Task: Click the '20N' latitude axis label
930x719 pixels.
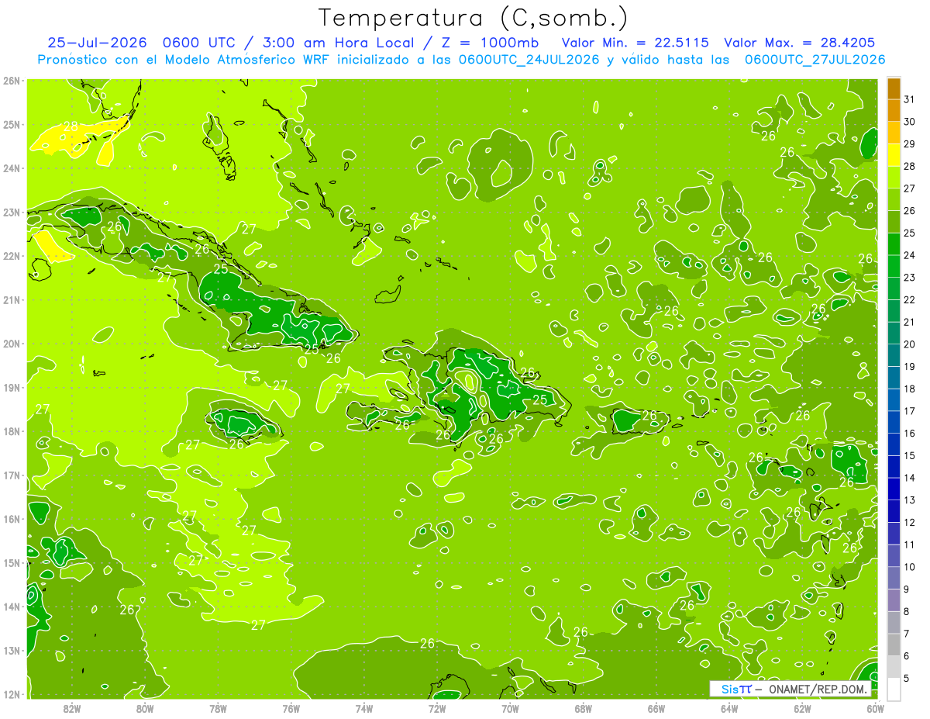Action: coord(12,344)
